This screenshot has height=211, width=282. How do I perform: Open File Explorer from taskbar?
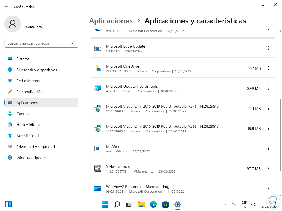point(141,204)
